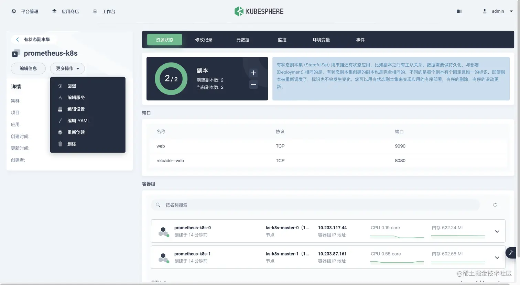The image size is (520, 285).
Task: Click the prometheus-k8s workload icon
Action: 16,53
